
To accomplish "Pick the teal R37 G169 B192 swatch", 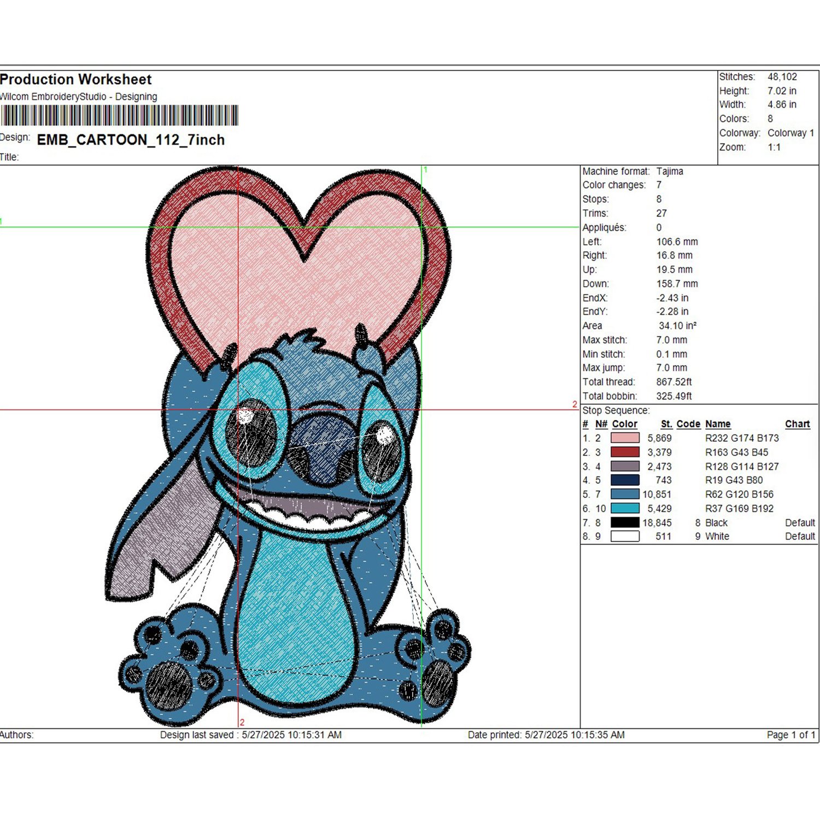I will (x=625, y=508).
